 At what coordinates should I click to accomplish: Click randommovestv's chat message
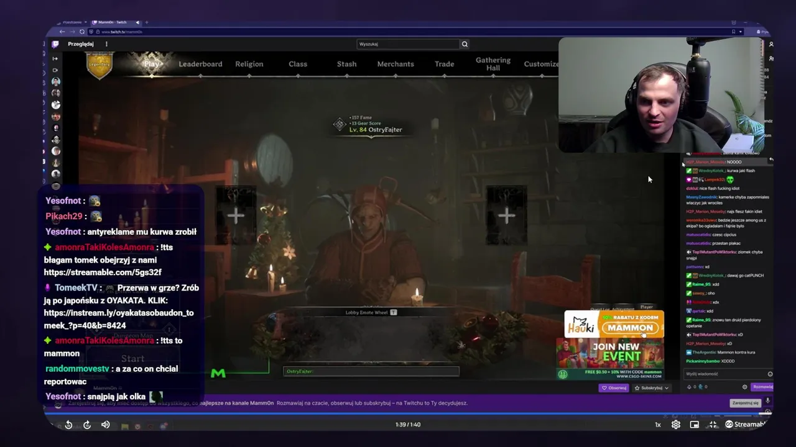pos(112,375)
